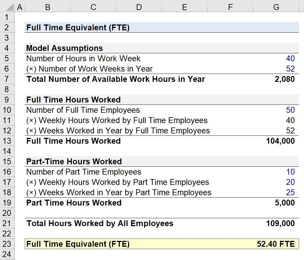Select row 7 header
The height and width of the screenshot is (260, 304).
click(x=7, y=79)
